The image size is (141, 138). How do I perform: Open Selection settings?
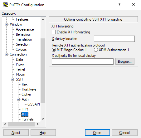tap(23, 44)
